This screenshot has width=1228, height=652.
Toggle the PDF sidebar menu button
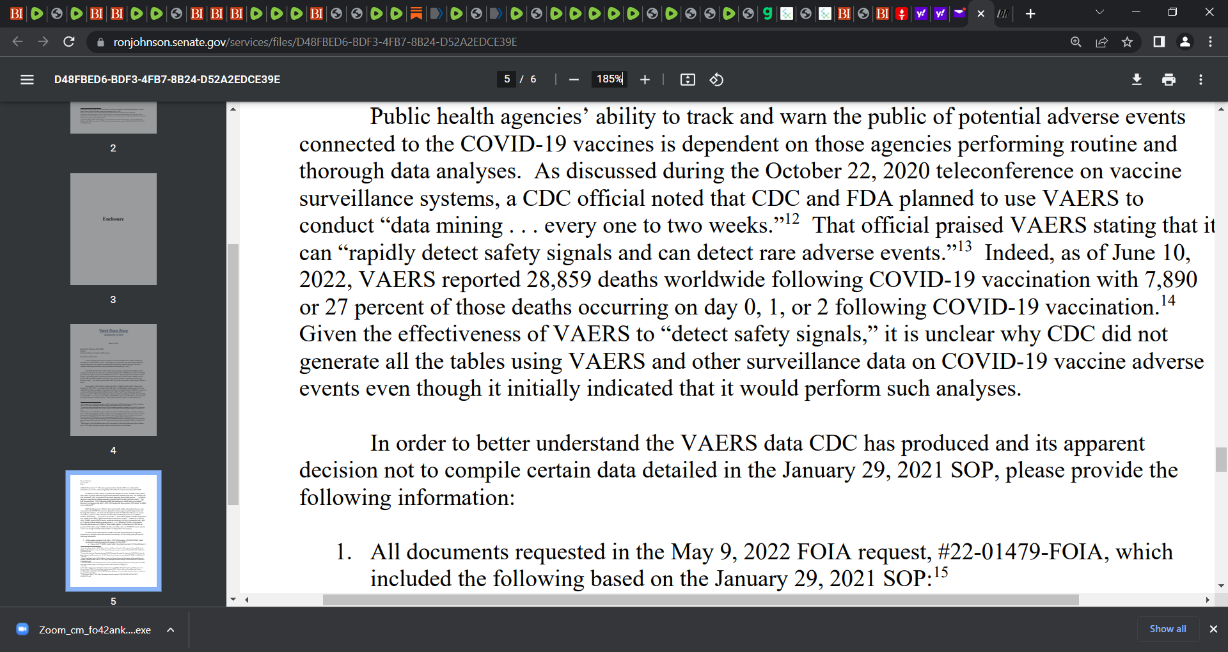tap(27, 79)
